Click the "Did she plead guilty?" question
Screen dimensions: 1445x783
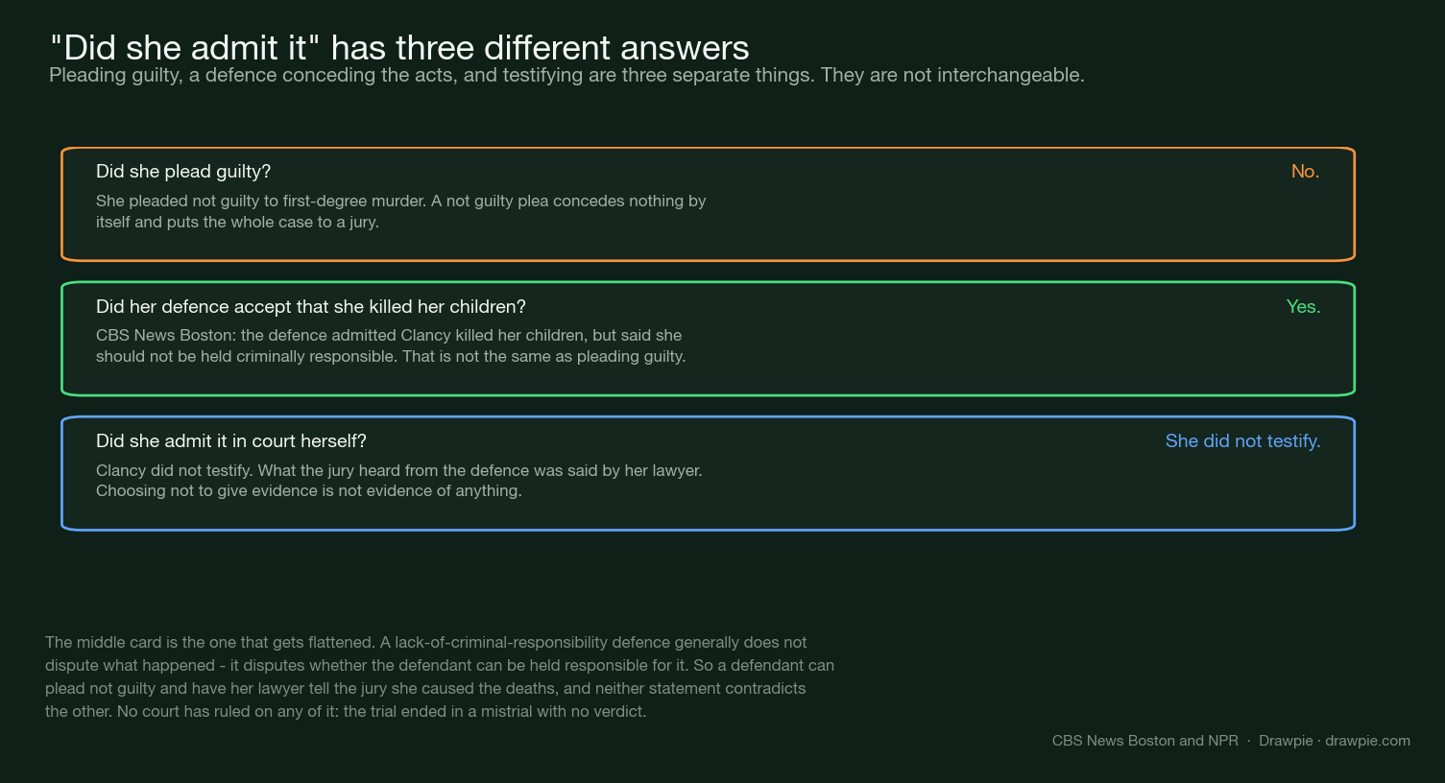coord(183,172)
